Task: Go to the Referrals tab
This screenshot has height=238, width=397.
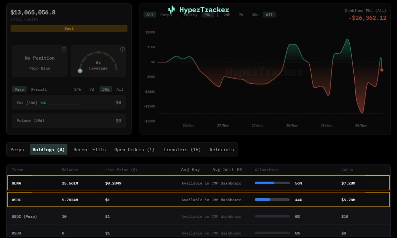Action: 222,150
